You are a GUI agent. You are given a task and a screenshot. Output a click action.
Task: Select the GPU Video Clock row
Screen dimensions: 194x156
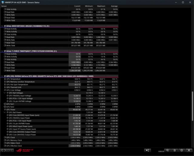59,143
